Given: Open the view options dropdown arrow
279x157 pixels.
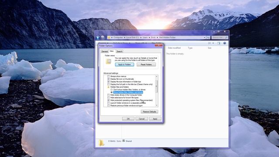Looking at the screenshot, I should tap(213, 43).
